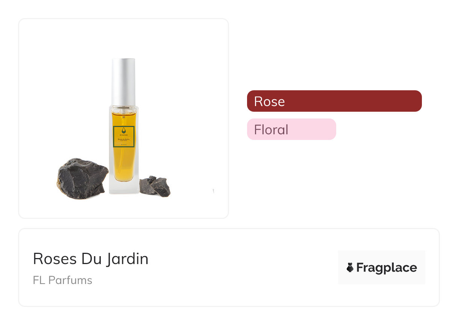Select the dark red Rose accord bar
Viewport: 458px width, 325px height.
(334, 101)
